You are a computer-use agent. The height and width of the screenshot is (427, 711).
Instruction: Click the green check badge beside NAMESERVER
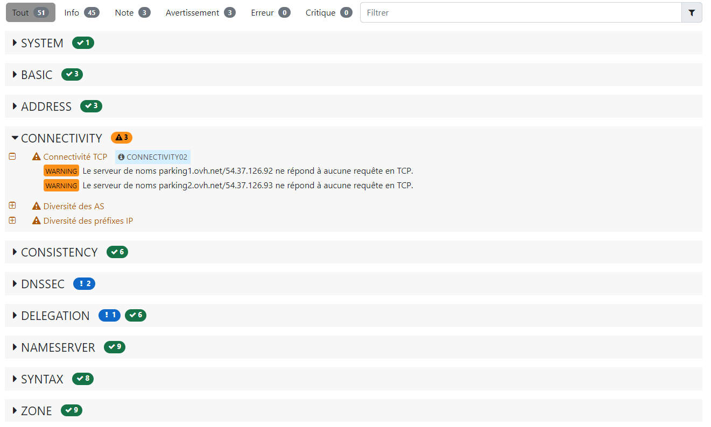click(115, 347)
